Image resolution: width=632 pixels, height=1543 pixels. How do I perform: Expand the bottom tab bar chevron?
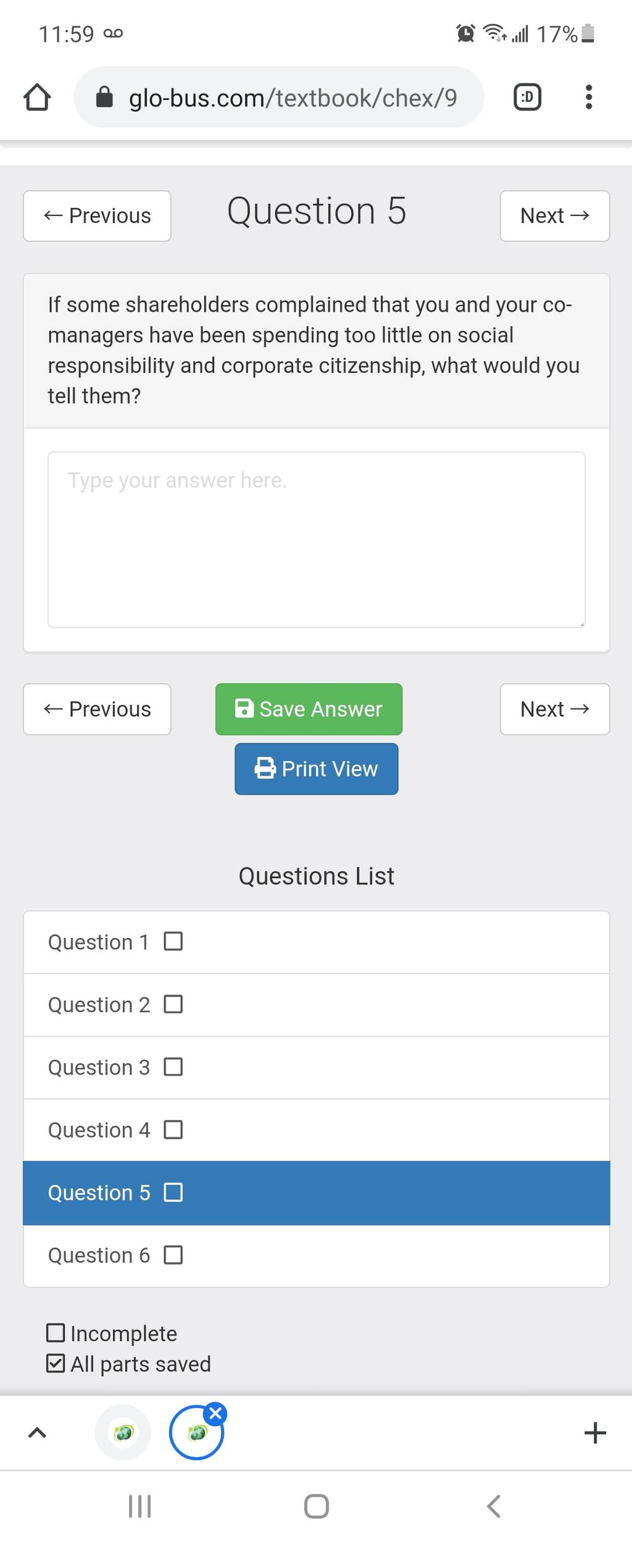coord(37,1432)
